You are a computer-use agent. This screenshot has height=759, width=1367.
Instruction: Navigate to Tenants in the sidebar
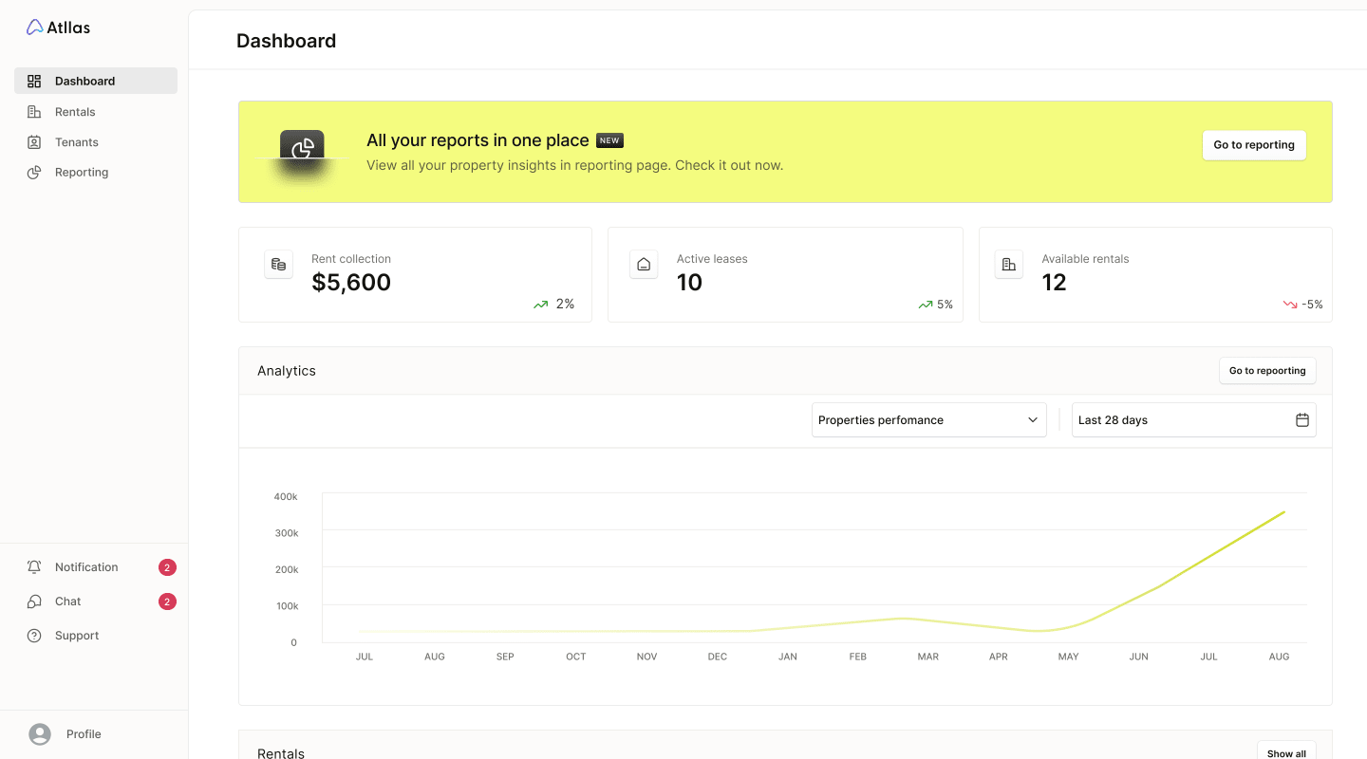tap(76, 142)
